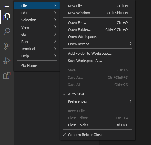
Task: Expand the Selection submenu
Action: tap(37, 20)
